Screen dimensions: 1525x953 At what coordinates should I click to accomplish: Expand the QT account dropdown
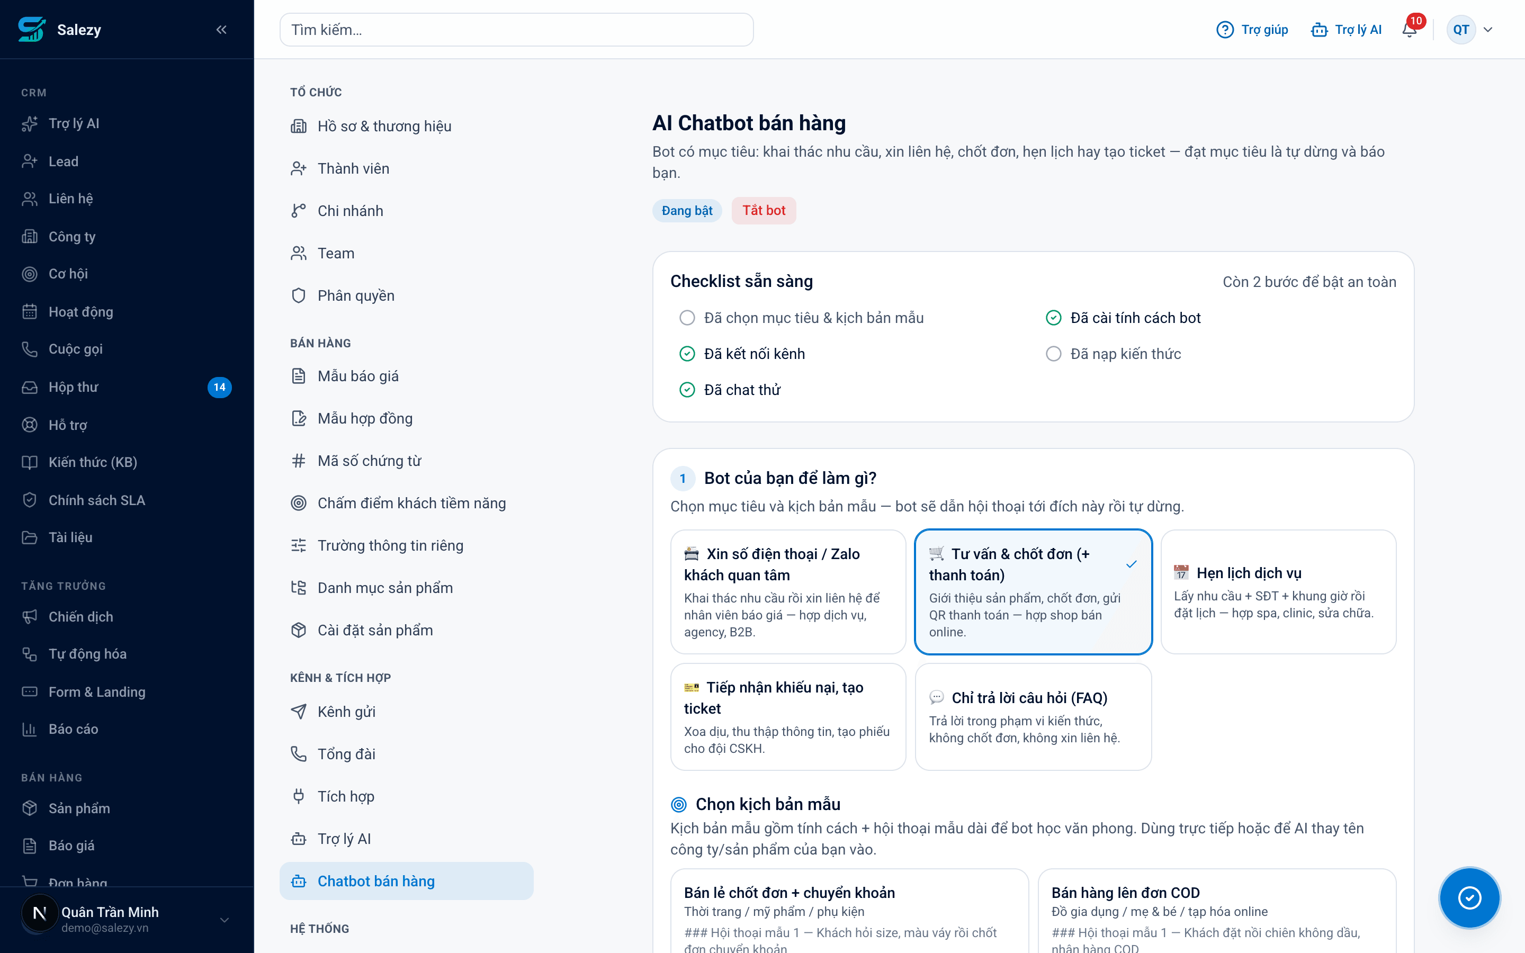click(x=1470, y=30)
